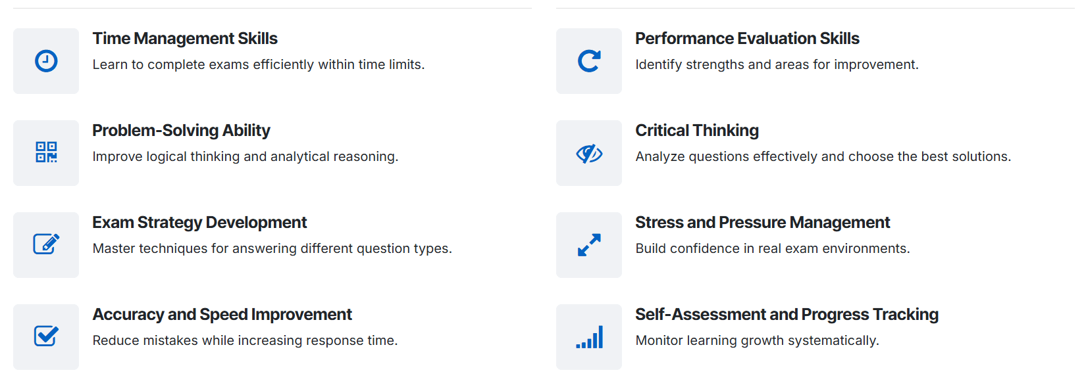The width and height of the screenshot is (1086, 385).
Task: Click the checkmark box icon for Accuracy
Action: coord(46,336)
